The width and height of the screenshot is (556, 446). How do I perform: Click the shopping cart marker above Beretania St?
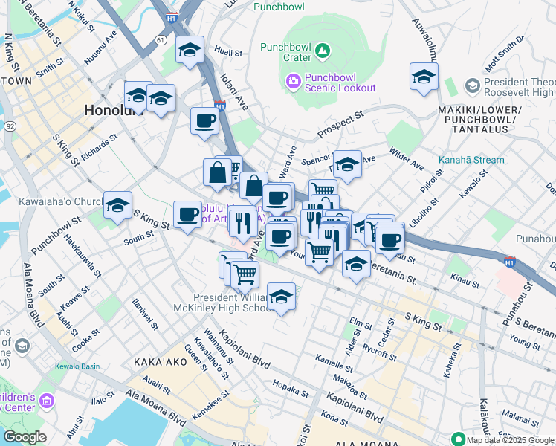coord(320,253)
